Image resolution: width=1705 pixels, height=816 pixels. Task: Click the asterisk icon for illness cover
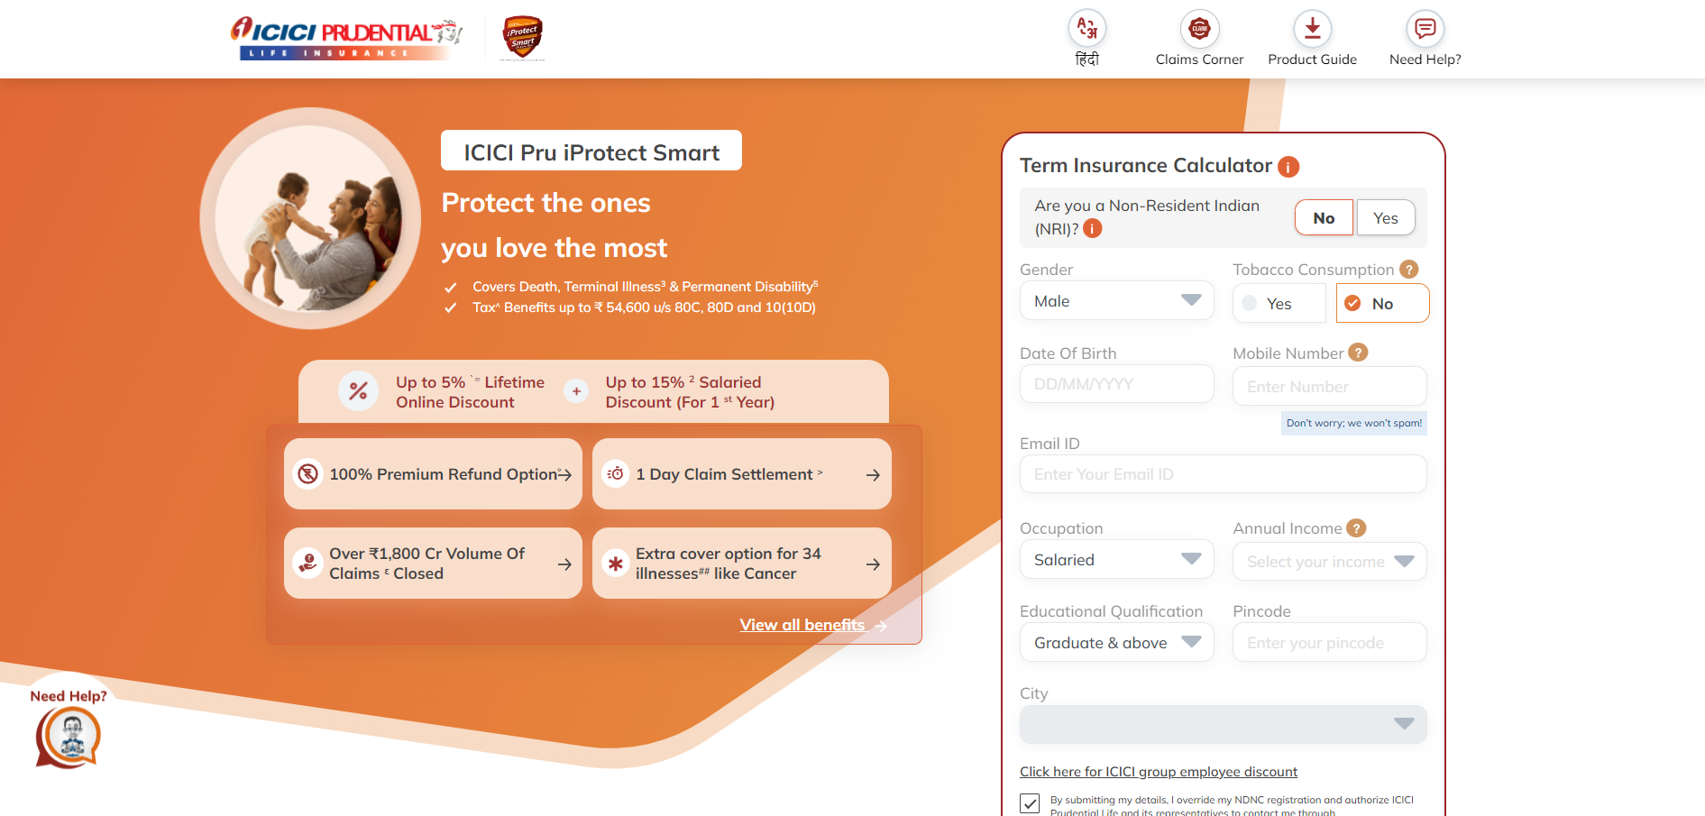point(615,564)
